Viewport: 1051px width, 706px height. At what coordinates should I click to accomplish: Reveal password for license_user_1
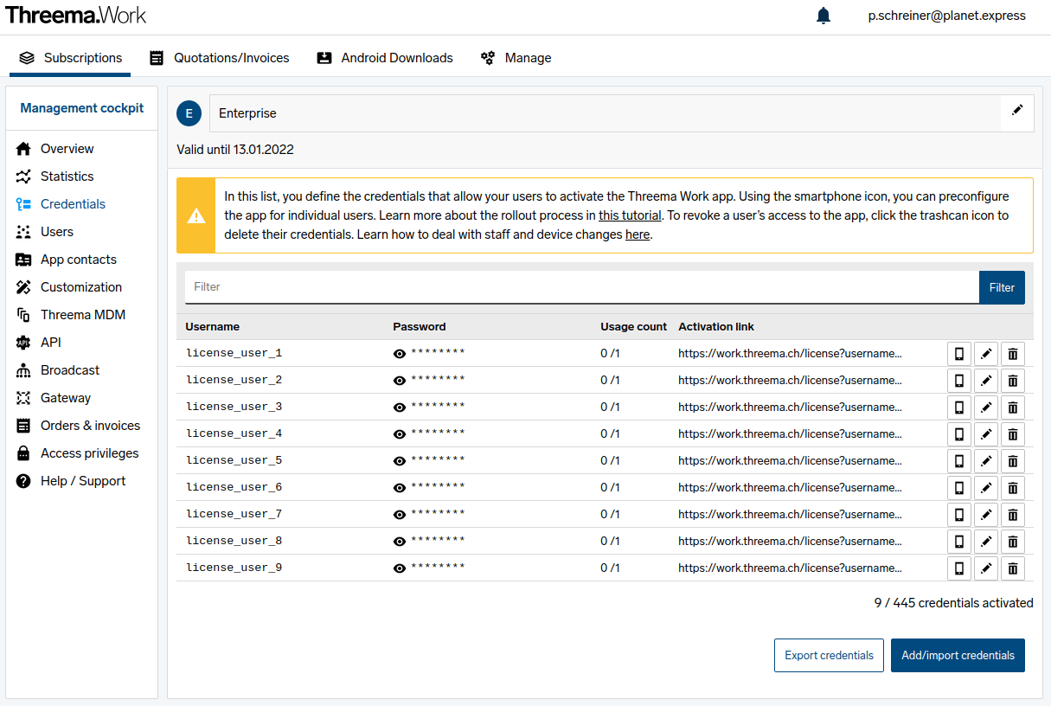[x=400, y=353]
